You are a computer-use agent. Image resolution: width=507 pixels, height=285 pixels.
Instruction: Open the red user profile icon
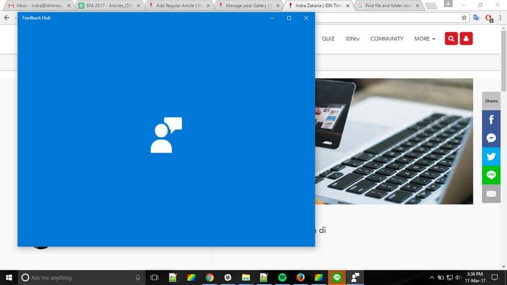click(466, 39)
